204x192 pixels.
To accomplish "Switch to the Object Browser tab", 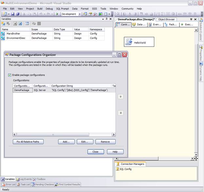I will pyautogui.click(x=166, y=19).
